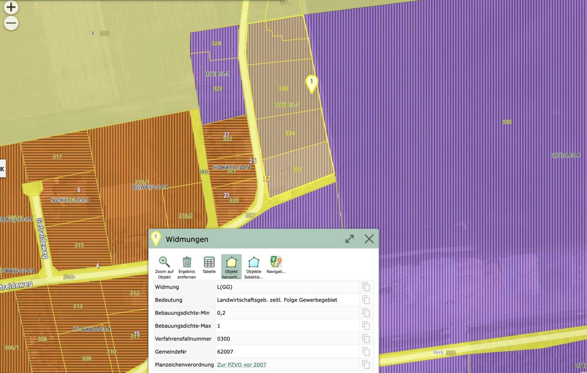Screen dimensions: 587x373
Task: Close the Widmungen panel
Action: pyautogui.click(x=369, y=239)
